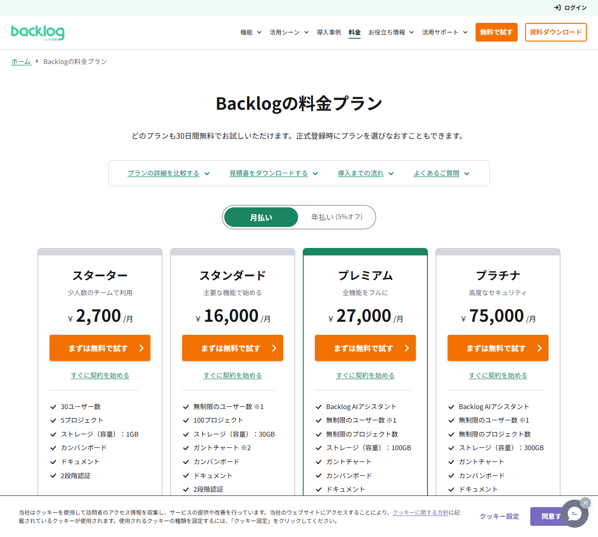The width and height of the screenshot is (598, 537).
Task: Click 資料ダウンロード button
Action: (x=555, y=32)
